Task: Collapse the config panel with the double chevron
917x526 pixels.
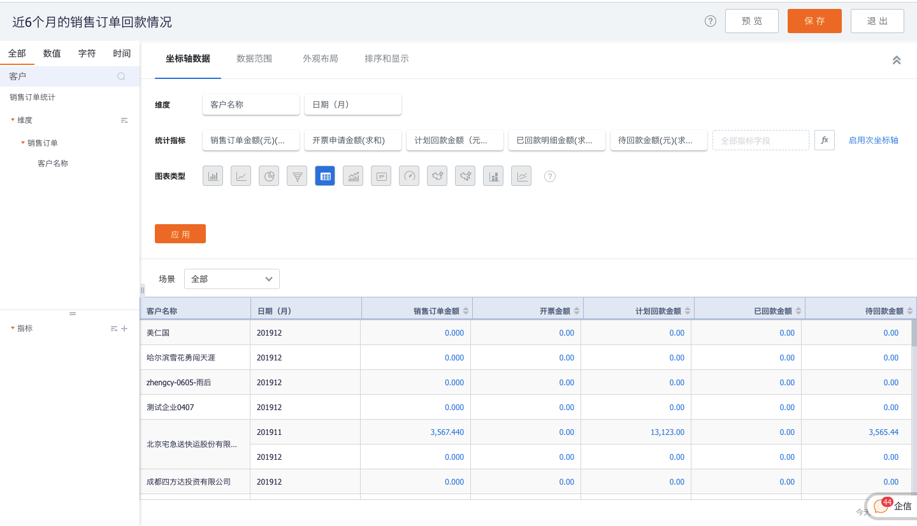Action: coord(897,60)
